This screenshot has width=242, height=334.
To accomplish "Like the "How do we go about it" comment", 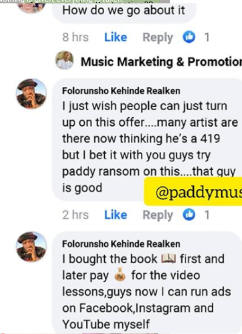I will 115,38.
